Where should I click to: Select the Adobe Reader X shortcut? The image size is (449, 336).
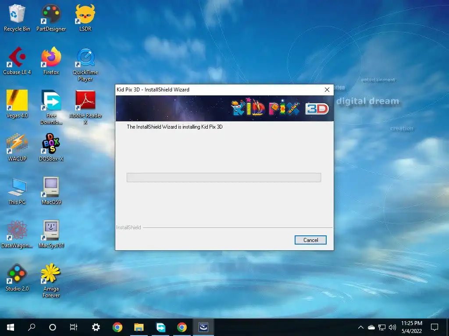point(86,108)
